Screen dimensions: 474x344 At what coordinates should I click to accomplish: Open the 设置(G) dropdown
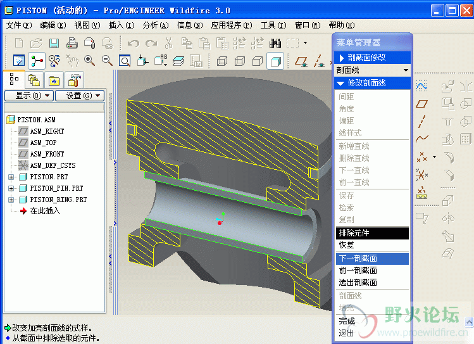pyautogui.click(x=80, y=96)
